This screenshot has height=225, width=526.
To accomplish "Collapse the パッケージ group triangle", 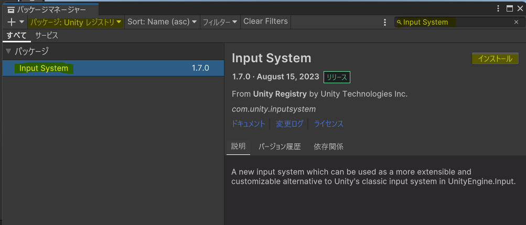I will (9, 51).
